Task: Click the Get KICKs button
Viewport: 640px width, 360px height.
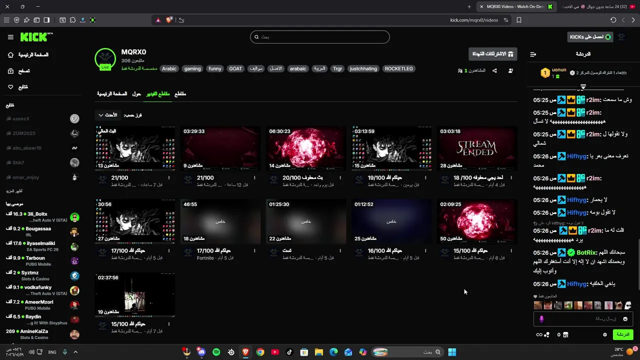Action: pos(590,37)
